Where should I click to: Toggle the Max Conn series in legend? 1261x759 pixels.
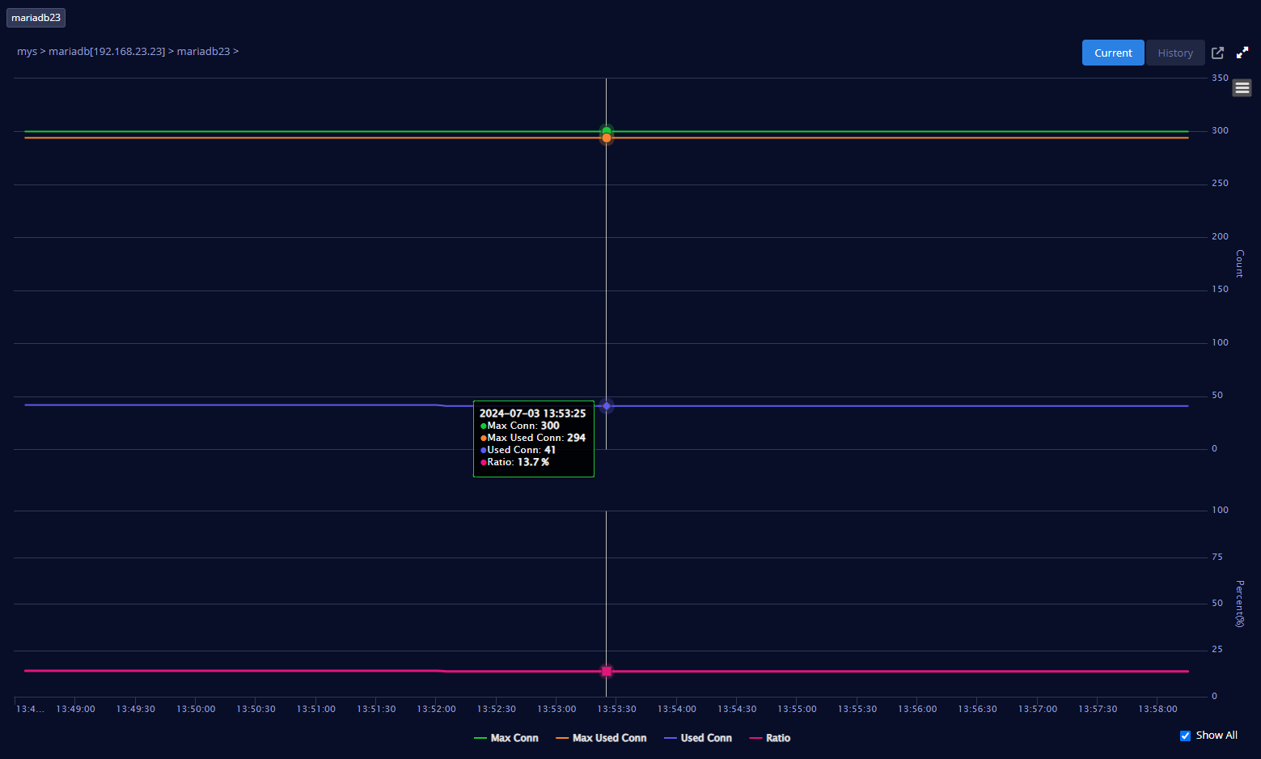[x=506, y=738]
